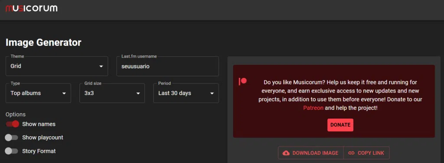Enable the Show playcount toggle

(12, 137)
